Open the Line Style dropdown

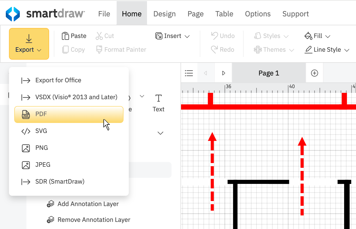327,50
